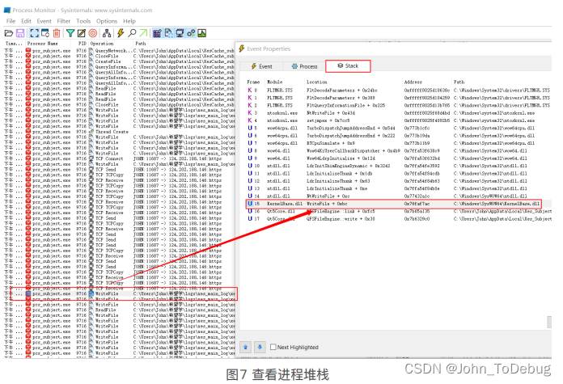Select the Thread Create event row
The height and width of the screenshot is (384, 563).
click(x=120, y=132)
